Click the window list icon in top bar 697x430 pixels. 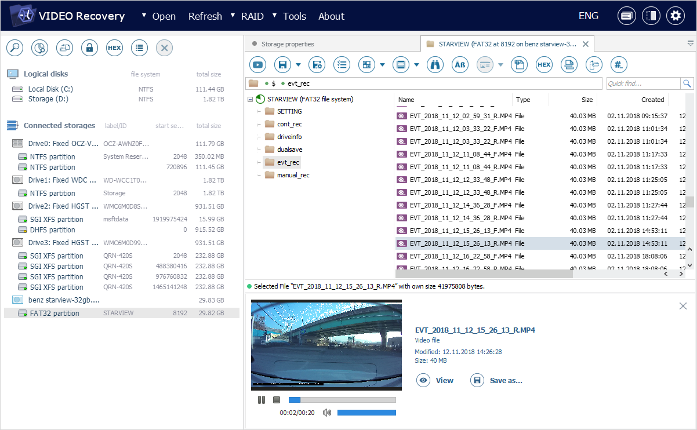click(x=626, y=16)
